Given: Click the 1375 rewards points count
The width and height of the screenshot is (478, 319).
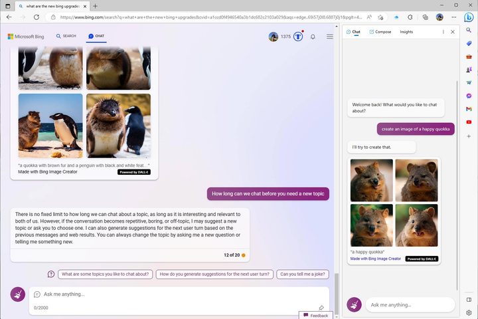Looking at the screenshot, I should pyautogui.click(x=285, y=37).
